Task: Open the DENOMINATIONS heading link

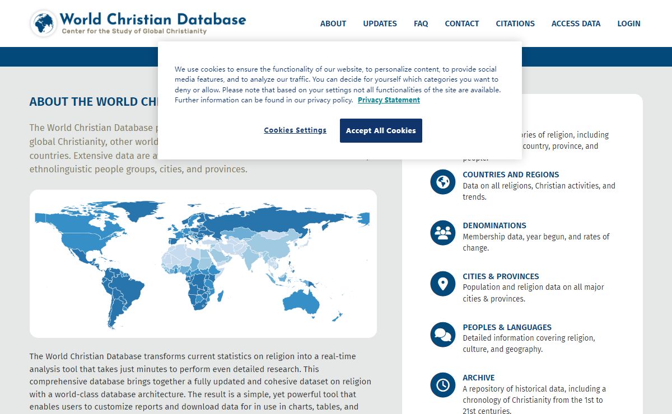Action: [494, 225]
